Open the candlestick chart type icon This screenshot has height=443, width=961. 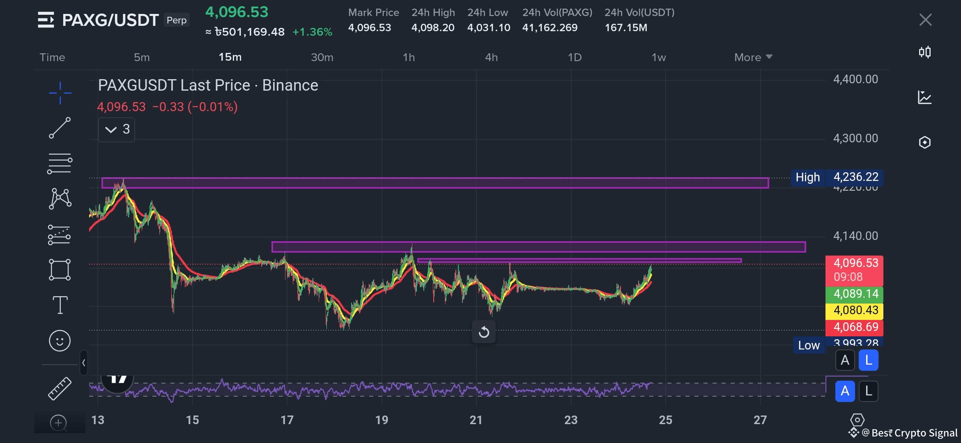924,52
